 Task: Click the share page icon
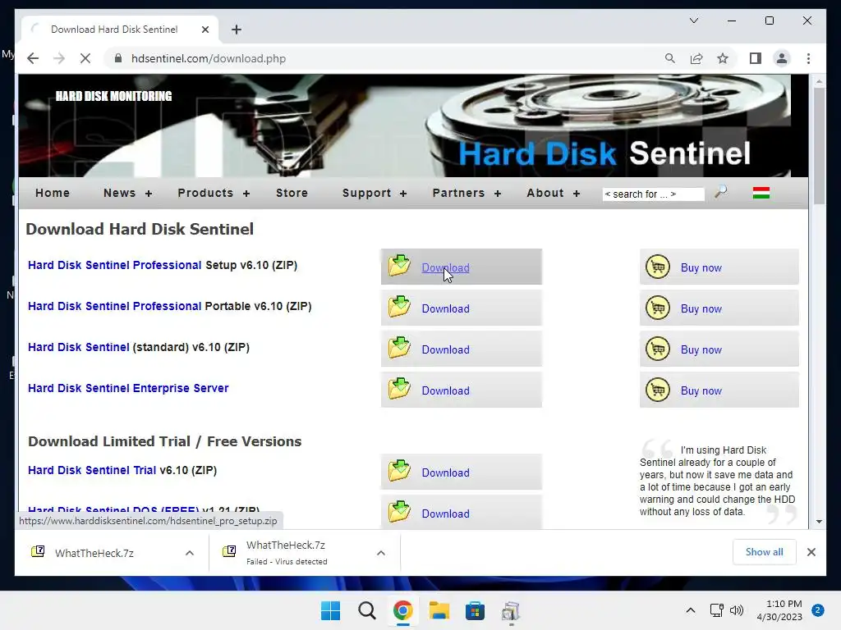tap(696, 58)
